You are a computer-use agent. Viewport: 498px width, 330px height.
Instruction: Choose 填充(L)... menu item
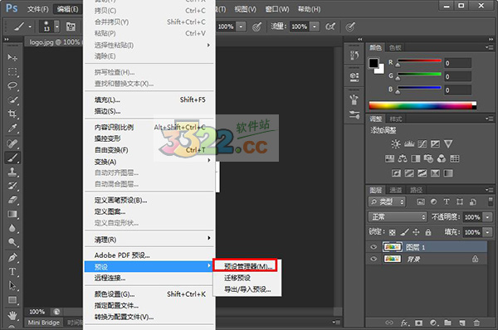click(x=149, y=100)
